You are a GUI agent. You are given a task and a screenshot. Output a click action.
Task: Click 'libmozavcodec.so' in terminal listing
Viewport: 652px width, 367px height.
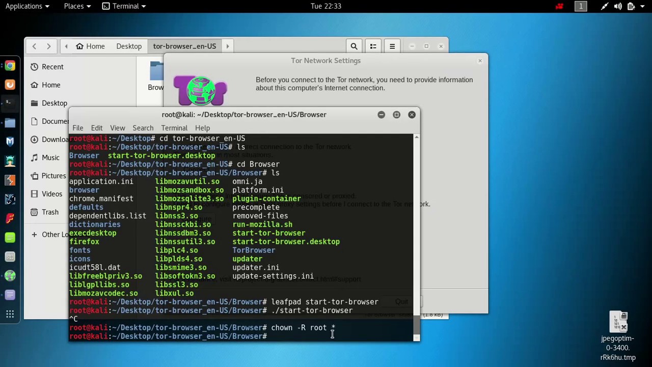coord(103,294)
